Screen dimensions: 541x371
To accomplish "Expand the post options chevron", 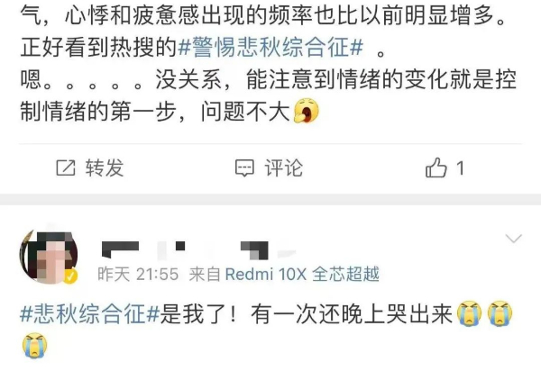I will point(513,238).
